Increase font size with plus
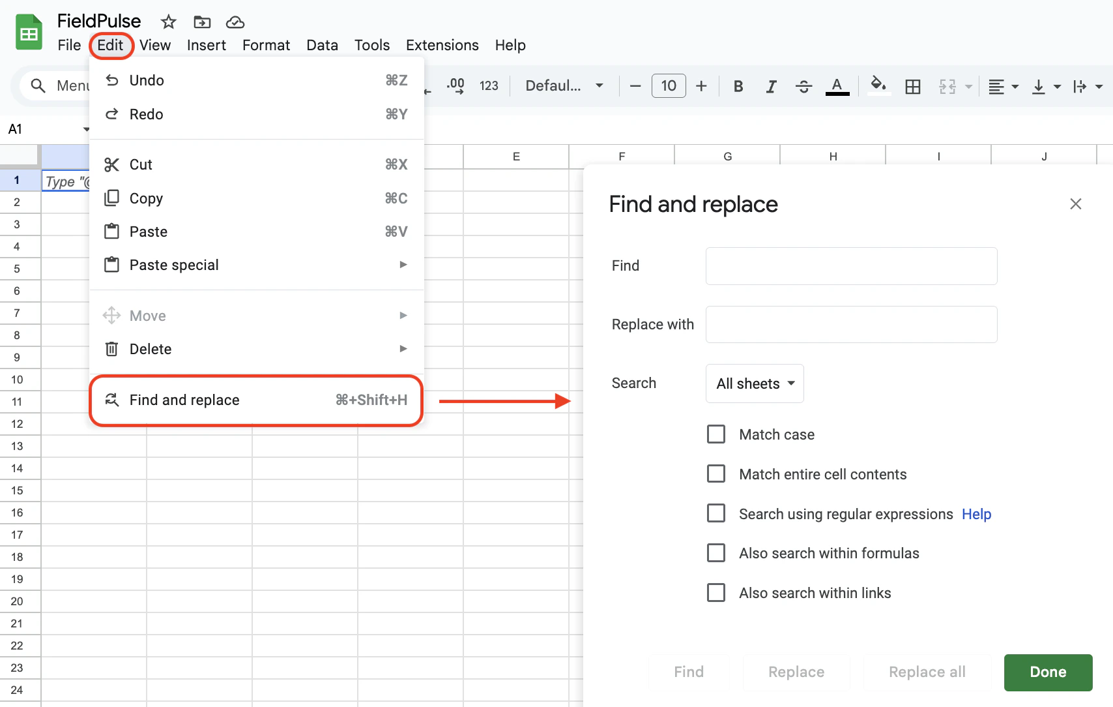This screenshot has height=707, width=1113. (701, 85)
